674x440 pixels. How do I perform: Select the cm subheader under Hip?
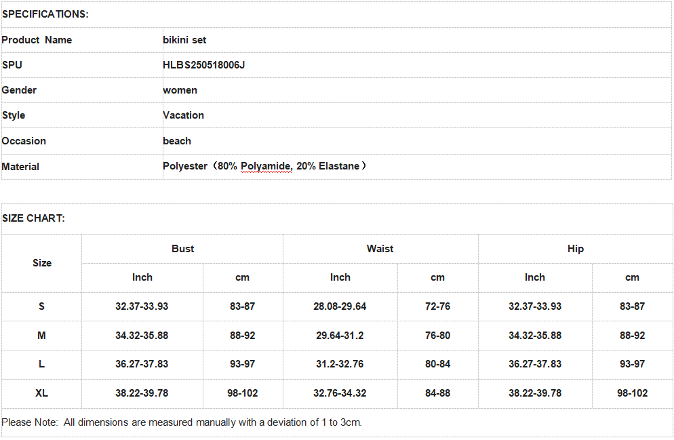(633, 277)
